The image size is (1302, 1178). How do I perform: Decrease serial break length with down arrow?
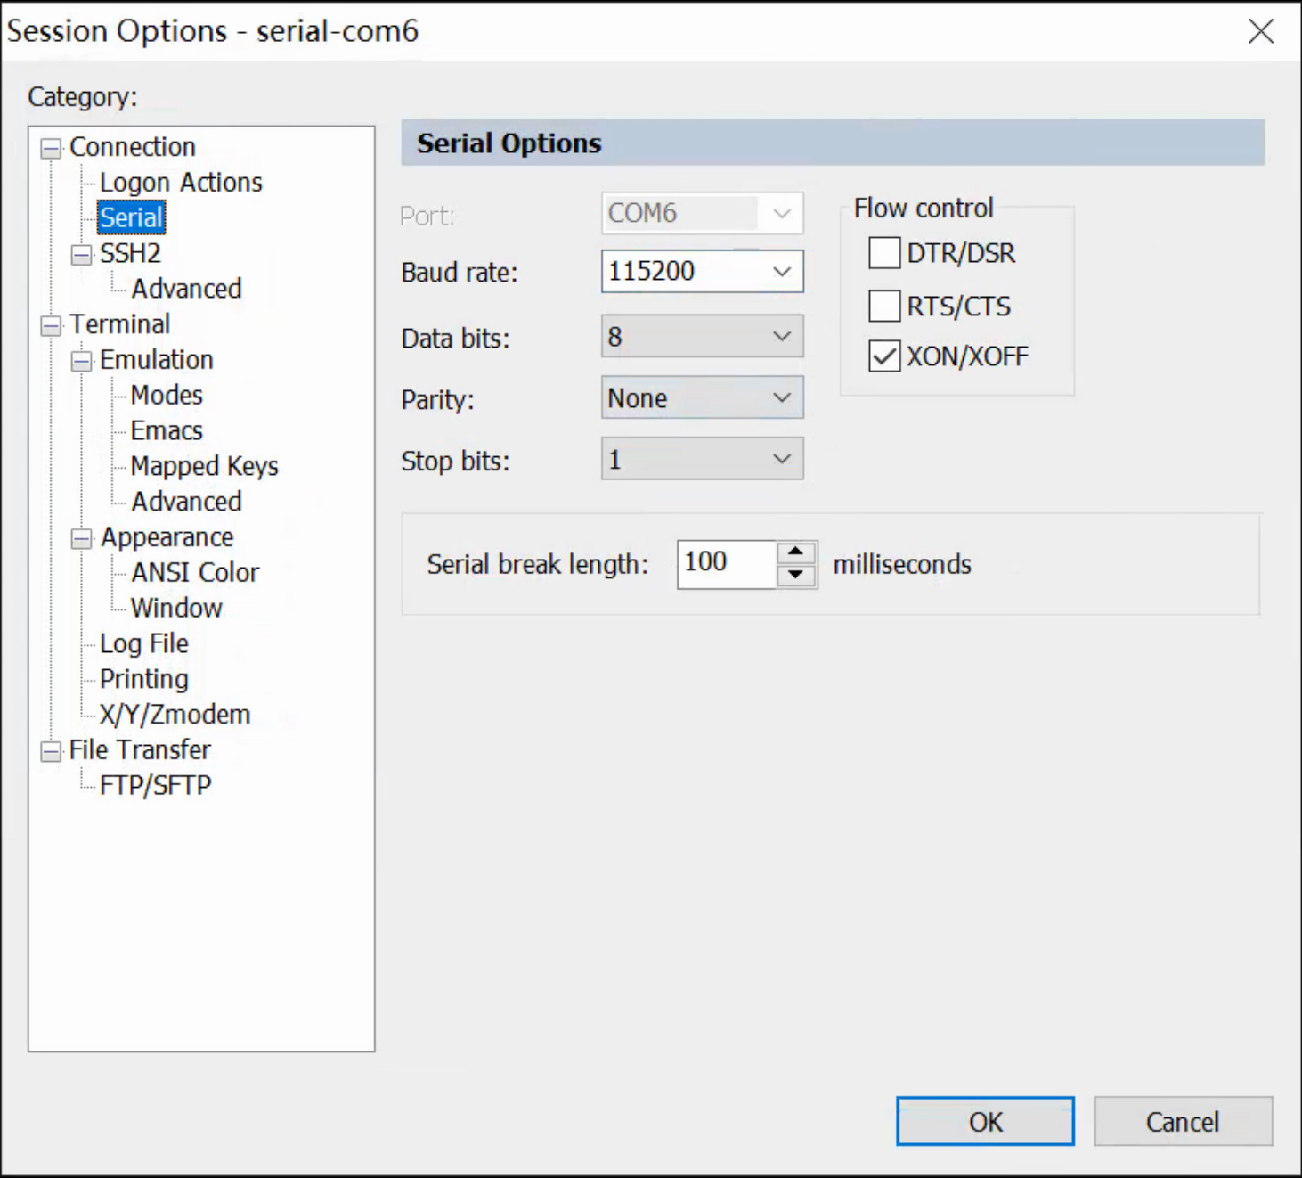tap(796, 575)
